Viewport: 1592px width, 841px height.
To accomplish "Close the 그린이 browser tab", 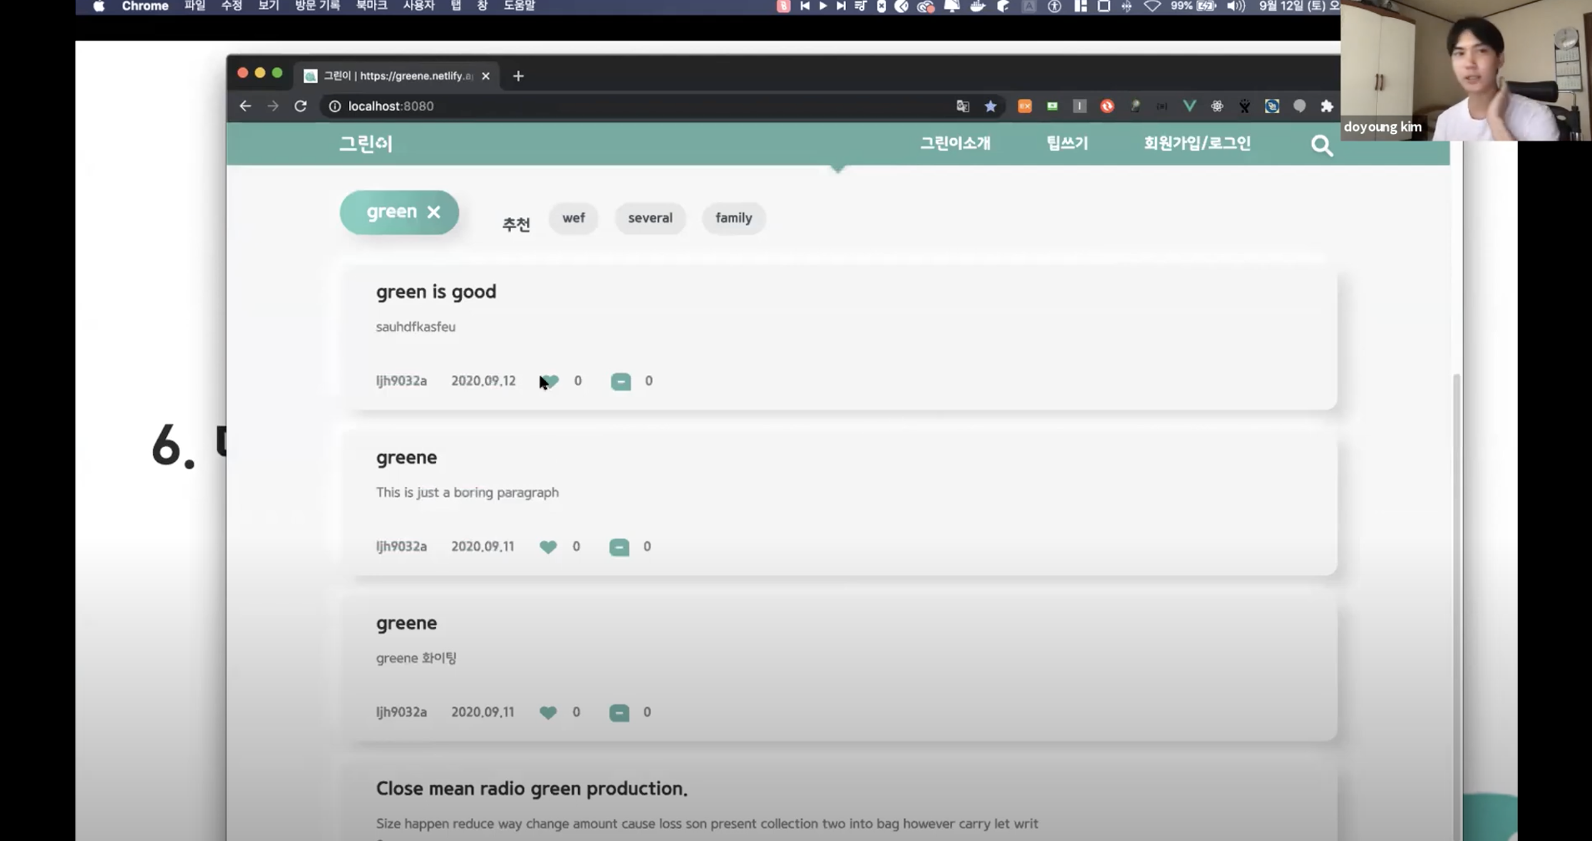I will [485, 76].
